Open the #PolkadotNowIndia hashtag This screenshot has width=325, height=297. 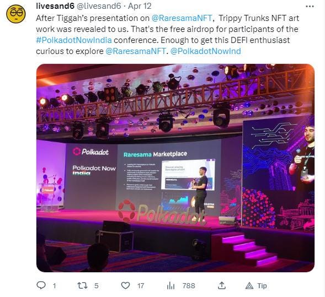point(74,40)
